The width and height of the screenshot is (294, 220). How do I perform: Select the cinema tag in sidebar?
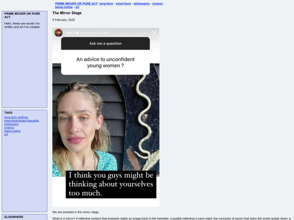9,128
